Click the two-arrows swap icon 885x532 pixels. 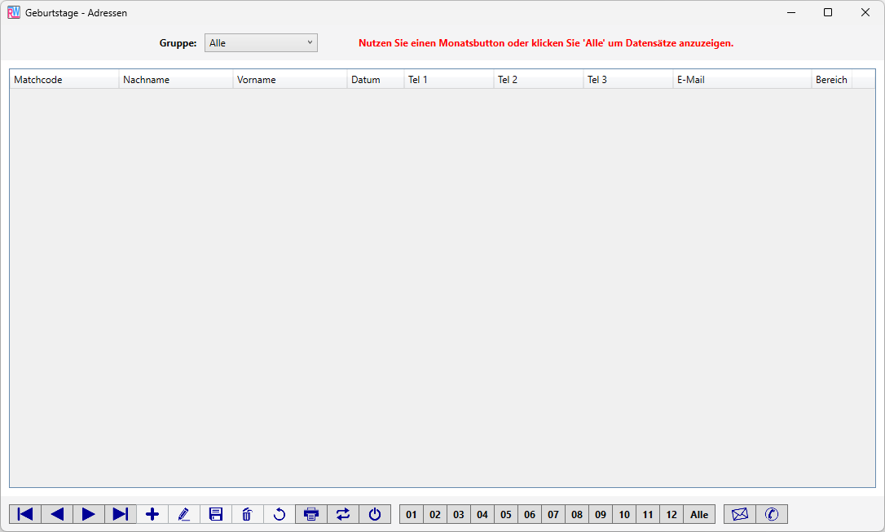click(343, 514)
